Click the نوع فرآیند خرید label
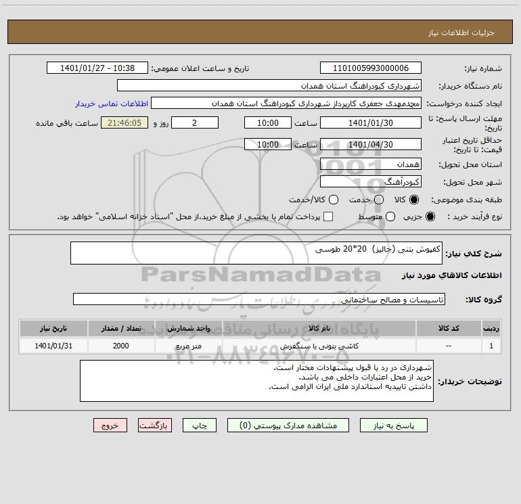521x504 pixels. (474, 216)
